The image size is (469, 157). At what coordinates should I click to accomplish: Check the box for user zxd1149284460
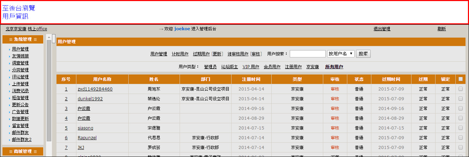460,89
